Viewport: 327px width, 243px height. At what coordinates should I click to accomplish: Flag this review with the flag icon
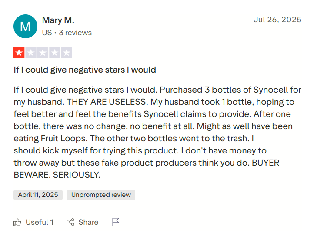[116, 222]
